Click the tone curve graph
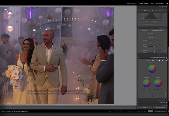This screenshot has width=169, height=116. click(152, 16)
